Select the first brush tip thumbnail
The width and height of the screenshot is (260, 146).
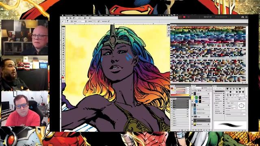[227, 89]
